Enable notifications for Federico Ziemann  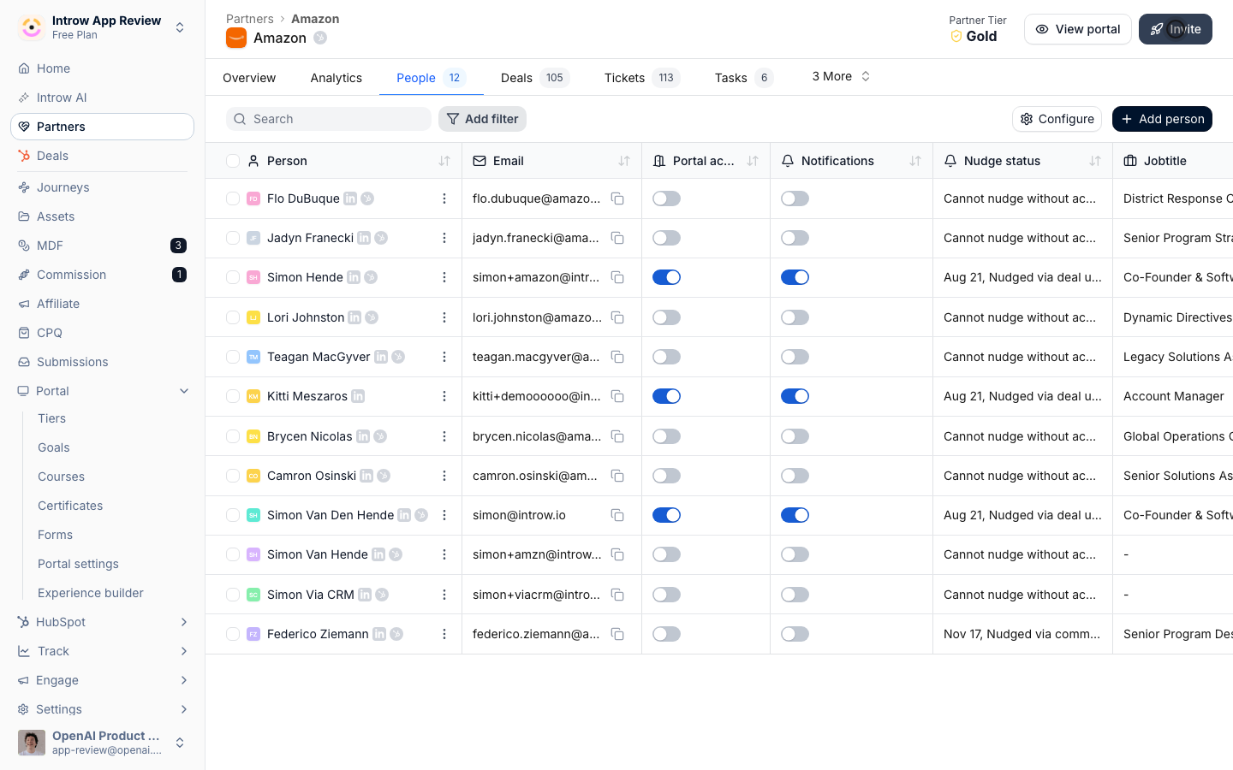[x=795, y=634]
